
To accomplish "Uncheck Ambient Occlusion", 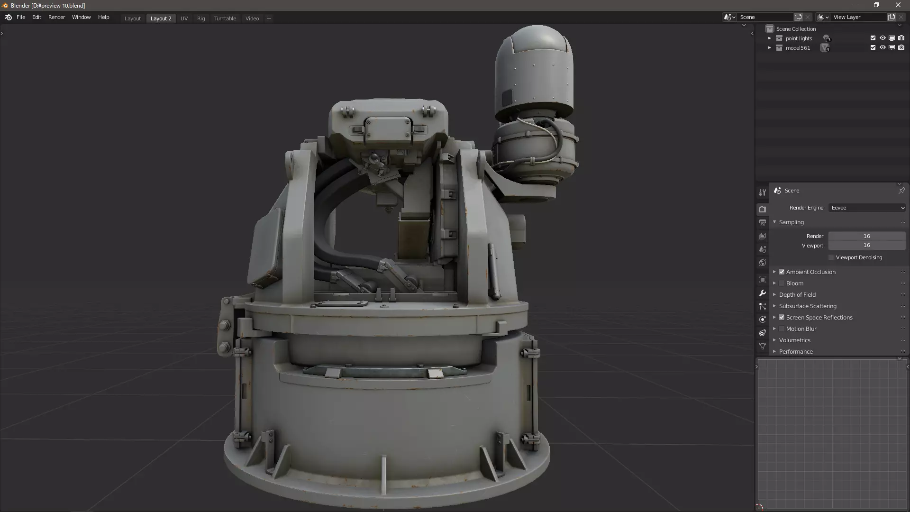I will 782,272.
